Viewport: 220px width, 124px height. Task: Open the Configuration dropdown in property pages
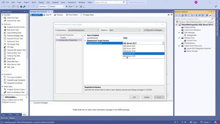tap(83, 30)
